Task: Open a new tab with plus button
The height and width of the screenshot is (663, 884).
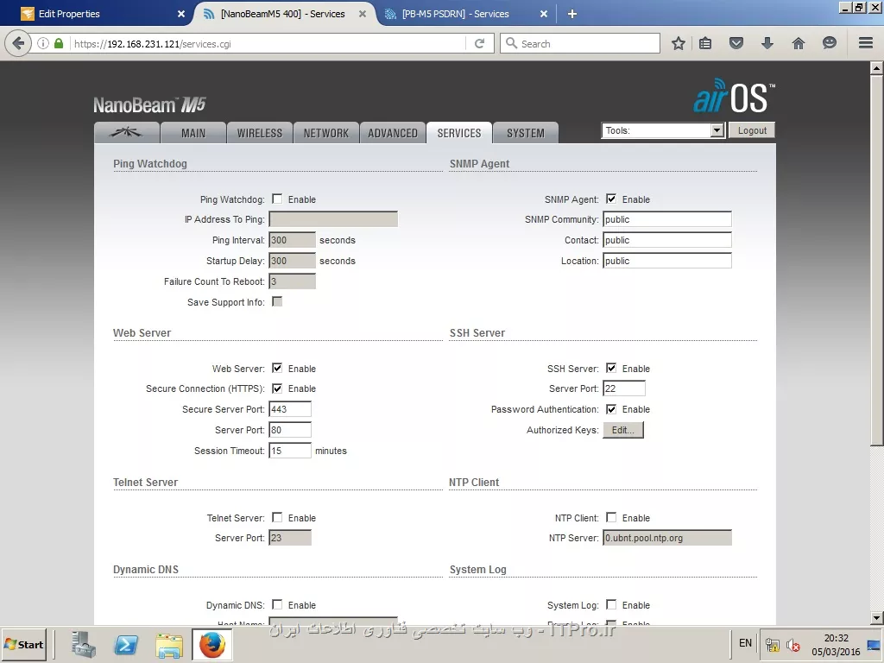Action: (571, 14)
